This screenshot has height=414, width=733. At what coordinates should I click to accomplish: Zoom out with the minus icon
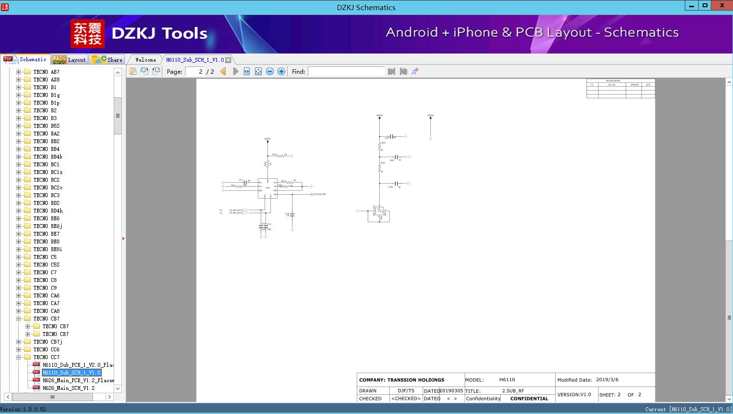tap(270, 71)
